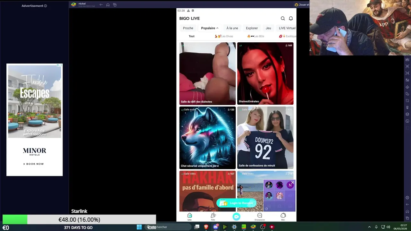Click BlueStacks back arrow in title bar
The width and height of the screenshot is (411, 231).
101,4
